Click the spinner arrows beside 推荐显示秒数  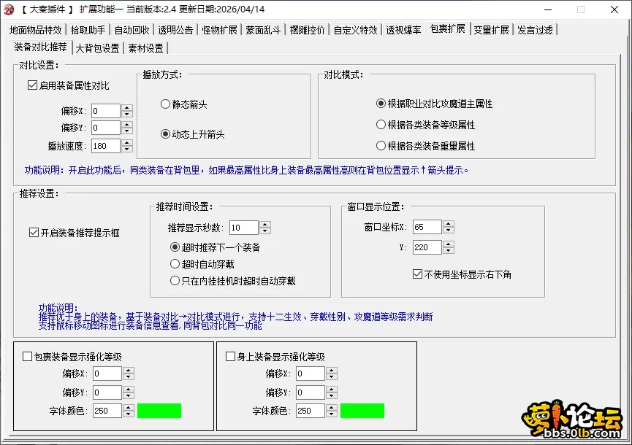tap(264, 228)
